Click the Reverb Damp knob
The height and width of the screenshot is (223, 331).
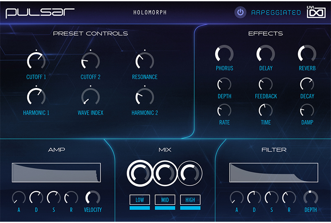coord(307,110)
